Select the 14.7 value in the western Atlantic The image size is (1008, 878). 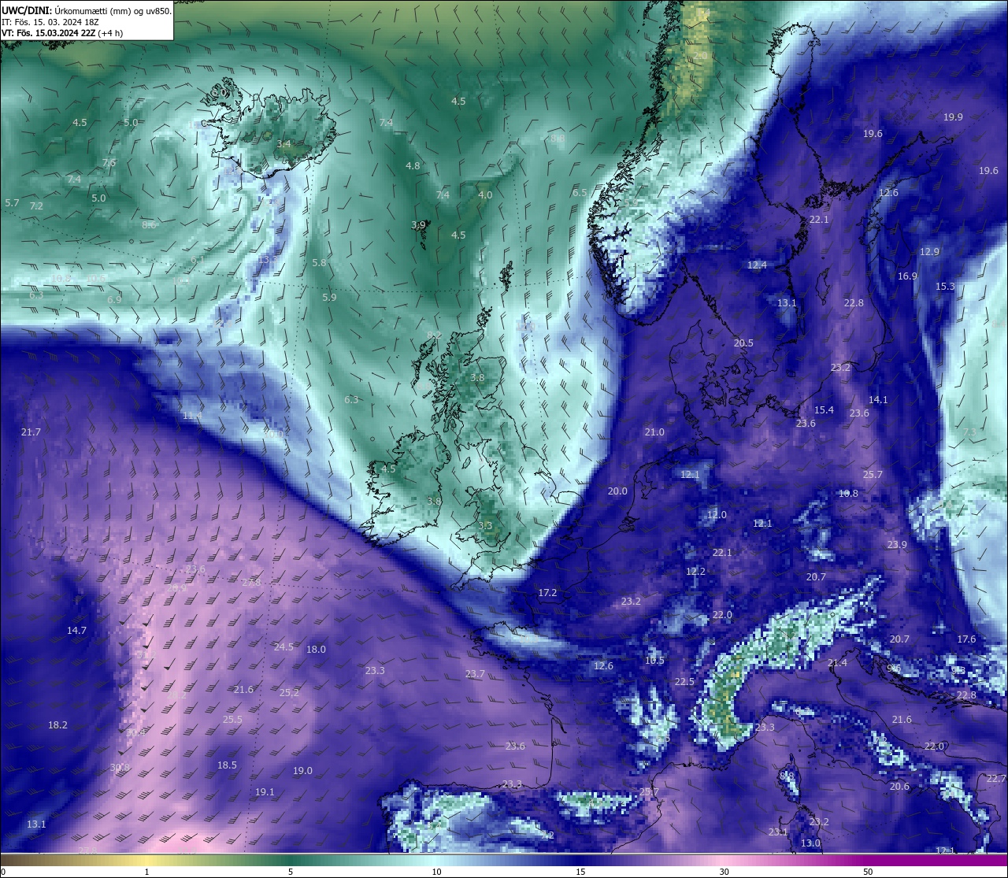tap(76, 631)
